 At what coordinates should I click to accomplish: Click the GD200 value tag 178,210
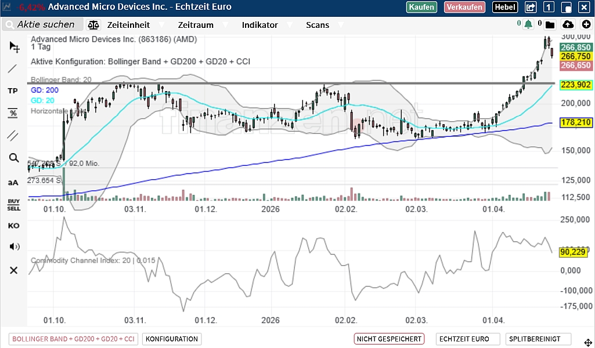pyautogui.click(x=576, y=122)
